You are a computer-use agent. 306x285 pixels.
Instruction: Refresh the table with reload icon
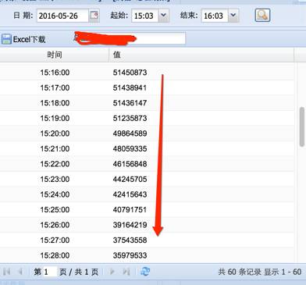pos(145,272)
